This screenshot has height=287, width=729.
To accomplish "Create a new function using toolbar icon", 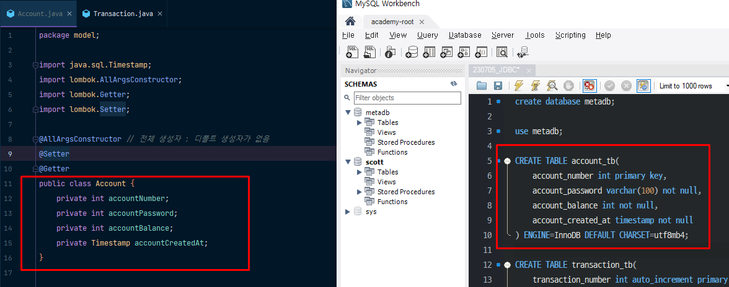I will [481, 52].
